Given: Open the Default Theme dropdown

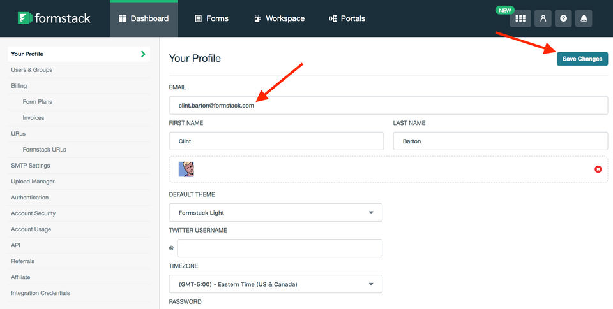Looking at the screenshot, I should [x=275, y=213].
